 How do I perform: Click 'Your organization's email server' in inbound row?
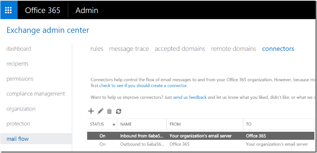[x=200, y=136]
